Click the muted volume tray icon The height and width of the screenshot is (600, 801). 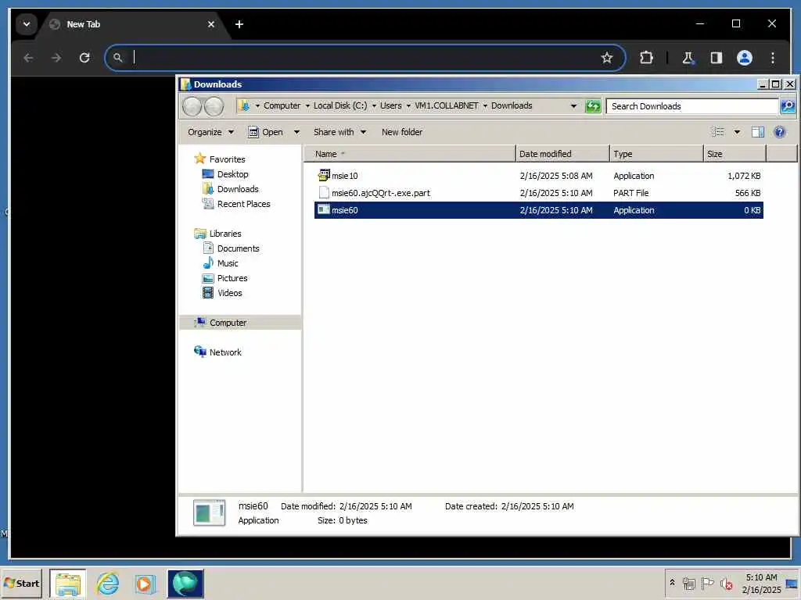[726, 583]
